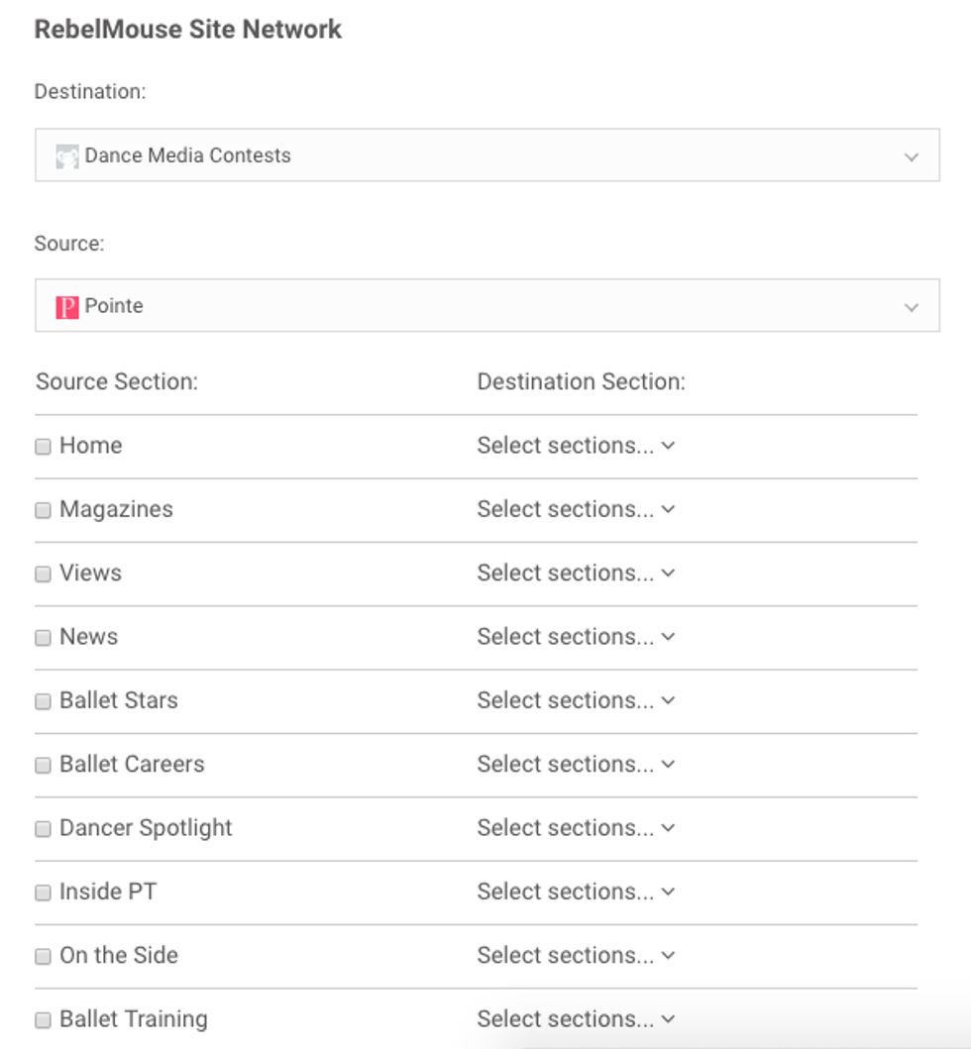
Task: Open the Destination dropdown chevron
Action: click(x=911, y=157)
